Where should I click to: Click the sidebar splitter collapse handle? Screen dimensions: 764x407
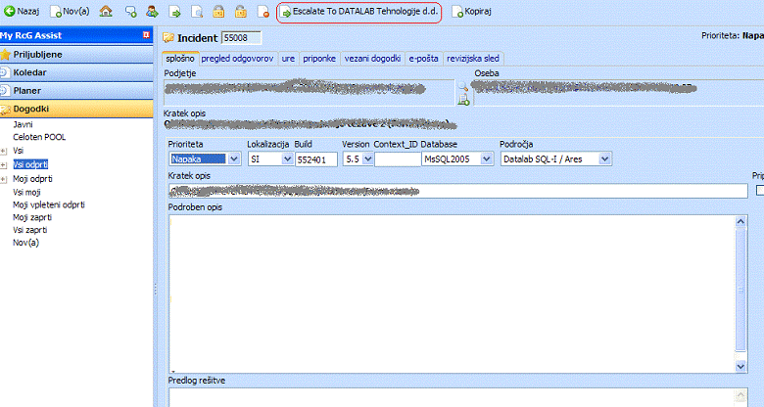[156, 290]
